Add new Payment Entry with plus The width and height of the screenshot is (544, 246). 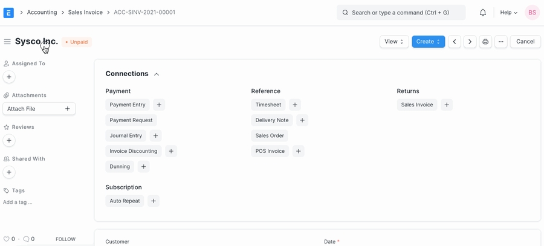coord(159,105)
